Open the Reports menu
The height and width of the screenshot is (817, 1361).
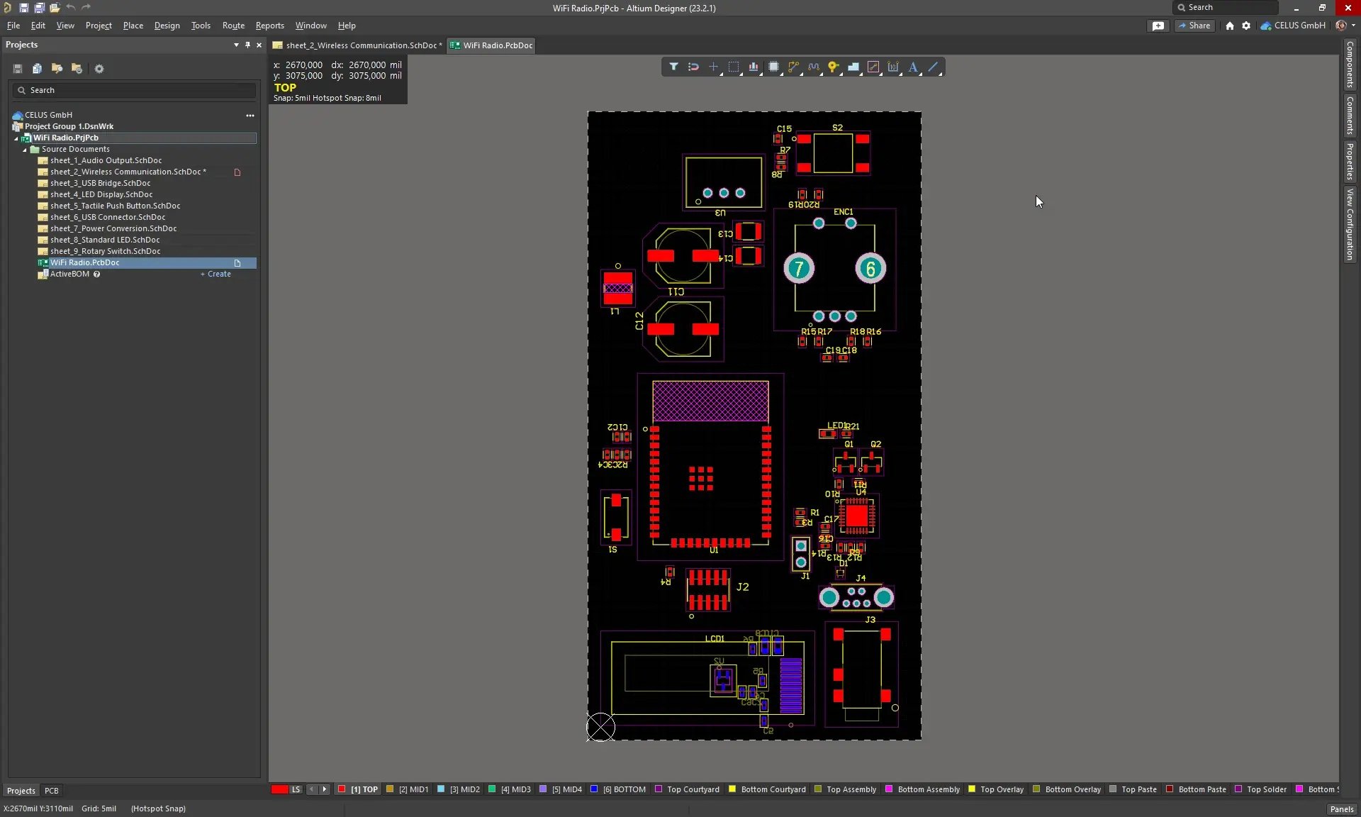click(x=269, y=26)
